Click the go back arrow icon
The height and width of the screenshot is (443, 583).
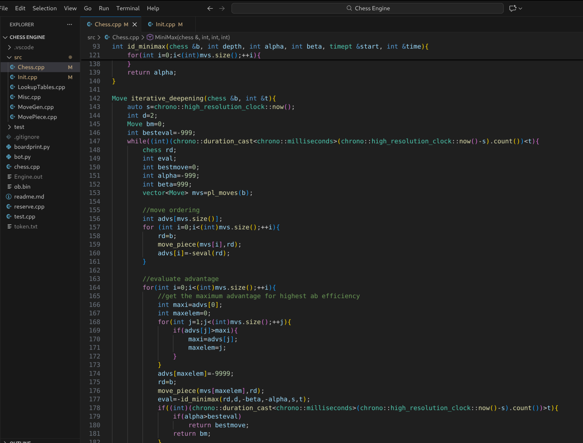210,8
